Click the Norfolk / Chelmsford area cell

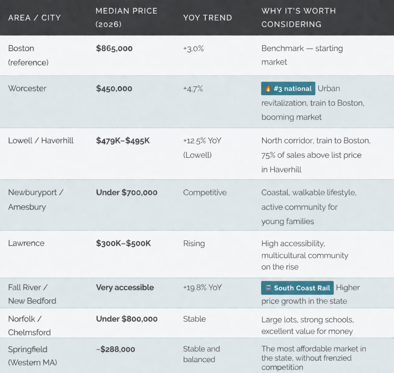point(30,326)
